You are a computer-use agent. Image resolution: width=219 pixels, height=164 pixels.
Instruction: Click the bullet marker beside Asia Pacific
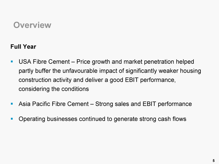tap(12, 104)
